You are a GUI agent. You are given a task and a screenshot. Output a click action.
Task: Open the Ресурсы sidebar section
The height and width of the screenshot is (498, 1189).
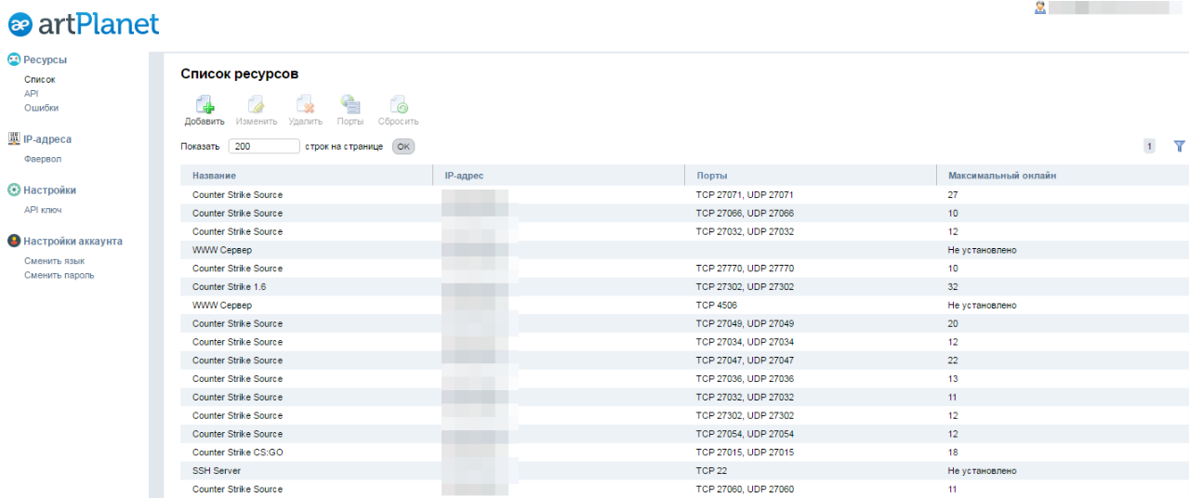[46, 59]
